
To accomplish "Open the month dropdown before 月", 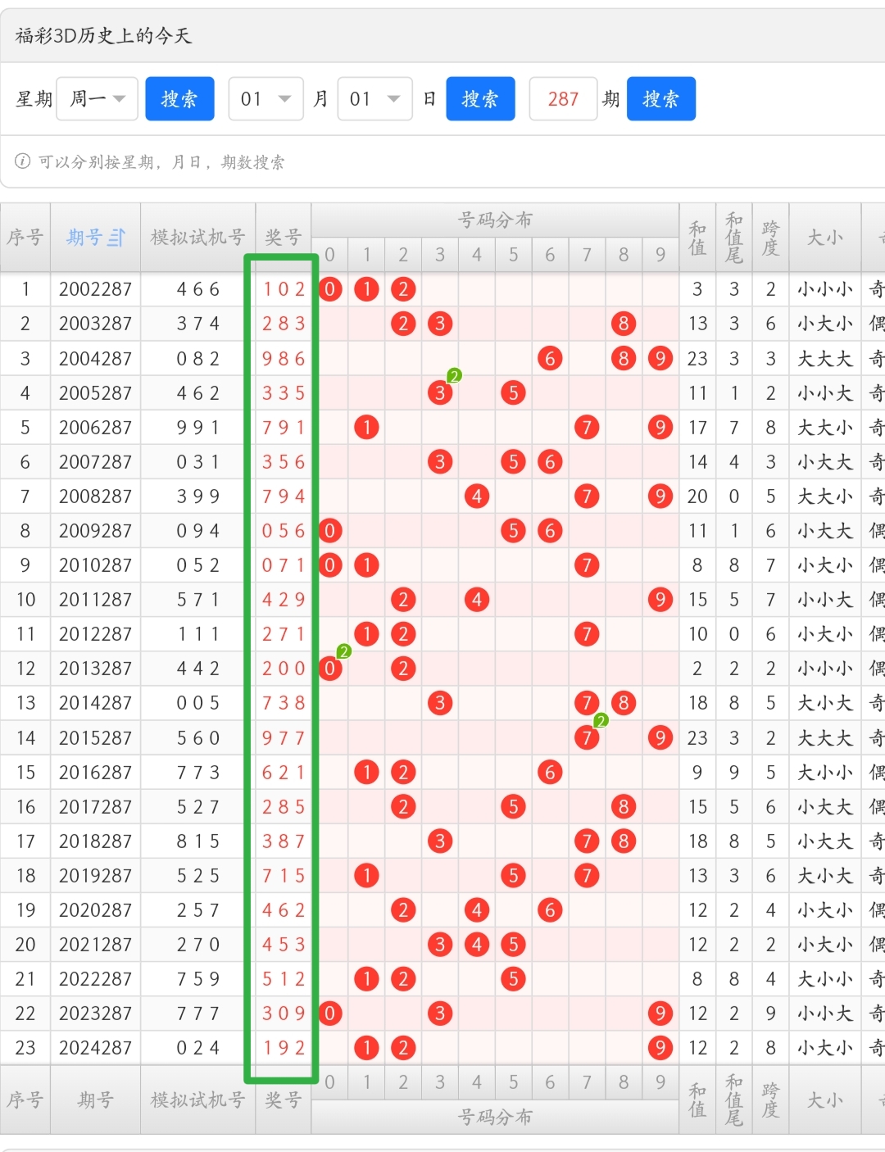I will coord(265,99).
